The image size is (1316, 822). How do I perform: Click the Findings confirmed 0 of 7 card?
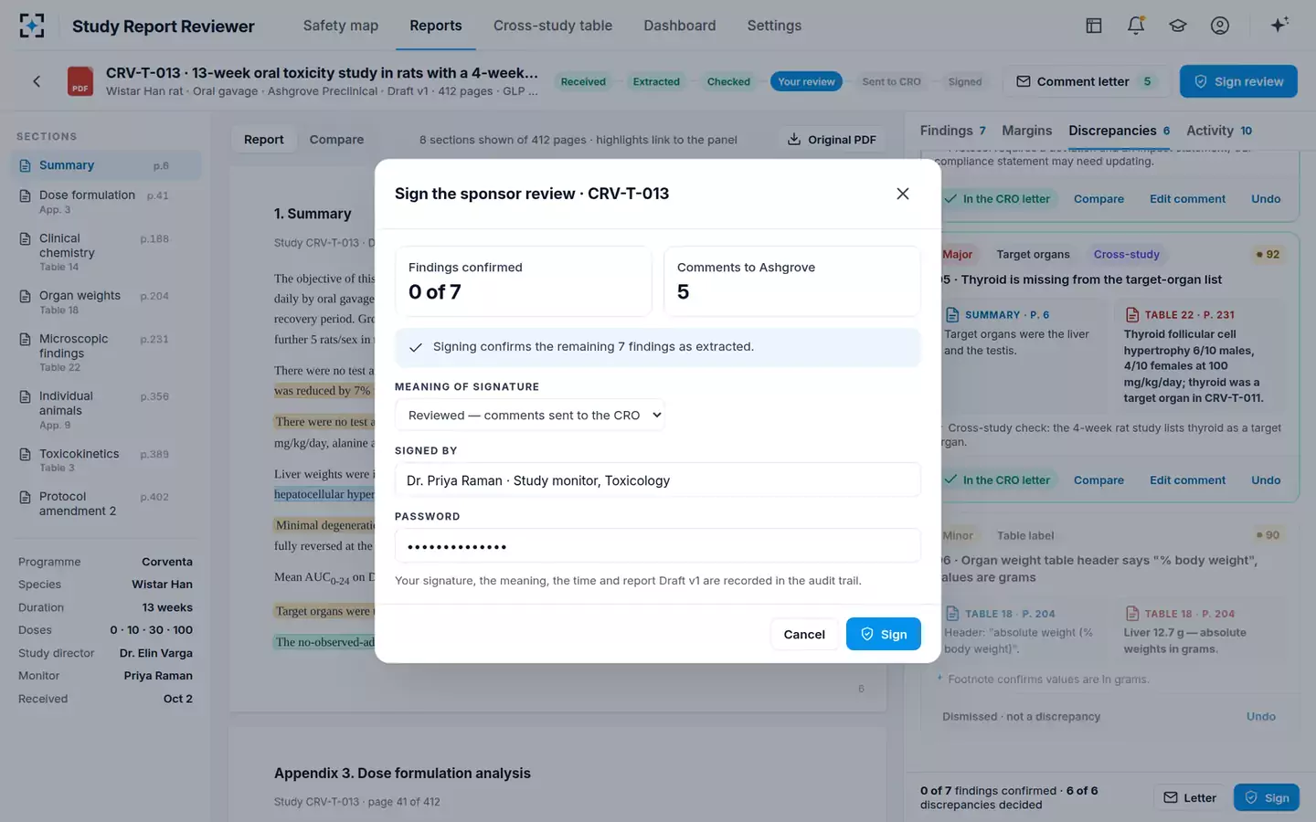coord(524,281)
